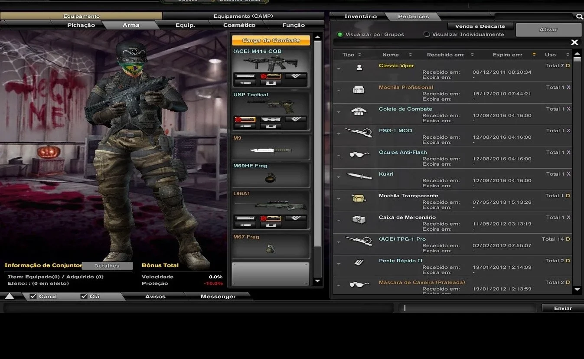Click the chat expand up-arrow icon
Screen dimensions: 584x359
10,297
